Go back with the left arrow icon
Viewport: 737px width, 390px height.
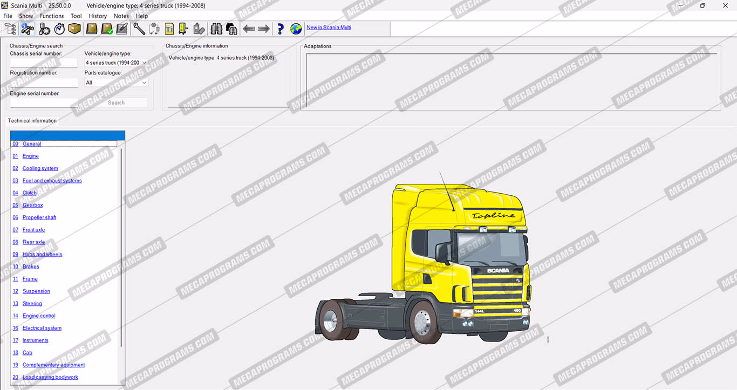tap(249, 29)
